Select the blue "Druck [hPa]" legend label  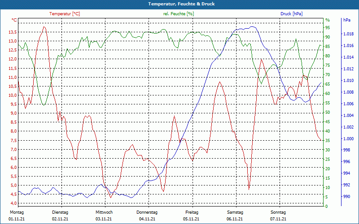tap(291, 14)
